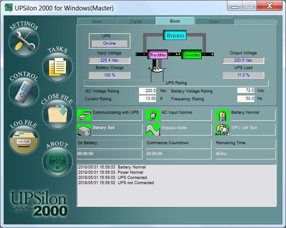Click the Close File folder icon
The image size is (286, 228).
pyautogui.click(x=57, y=114)
